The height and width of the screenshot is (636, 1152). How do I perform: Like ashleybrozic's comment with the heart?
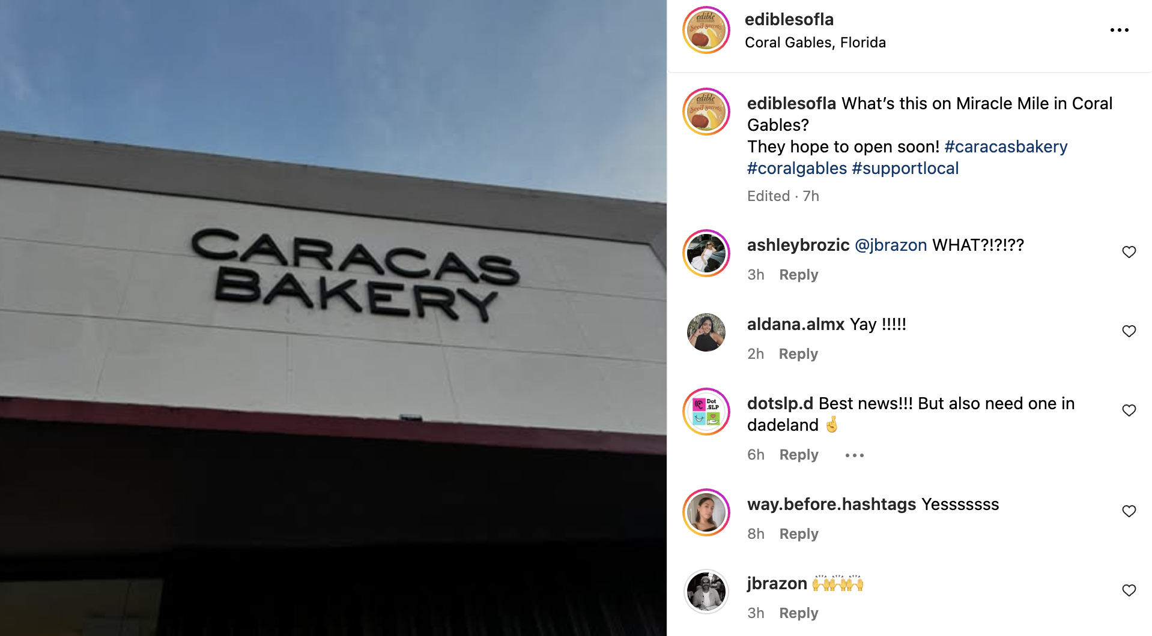click(1129, 252)
